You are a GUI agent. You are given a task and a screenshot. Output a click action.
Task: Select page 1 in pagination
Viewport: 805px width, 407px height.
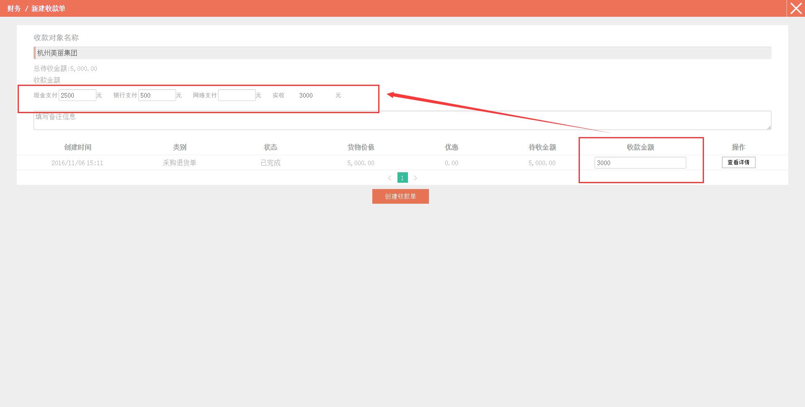[x=402, y=178]
